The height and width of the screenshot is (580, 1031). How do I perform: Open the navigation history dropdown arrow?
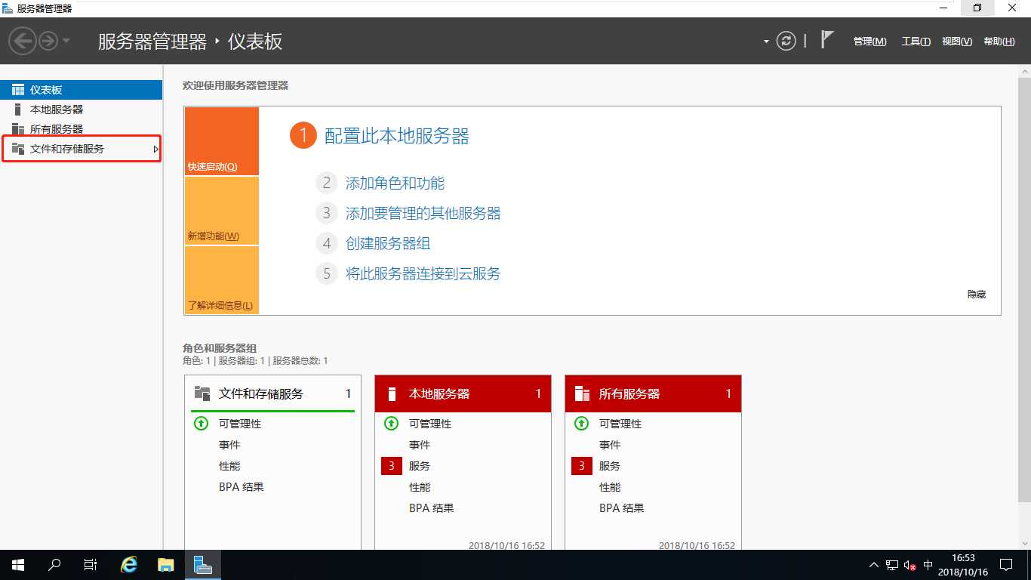click(66, 41)
